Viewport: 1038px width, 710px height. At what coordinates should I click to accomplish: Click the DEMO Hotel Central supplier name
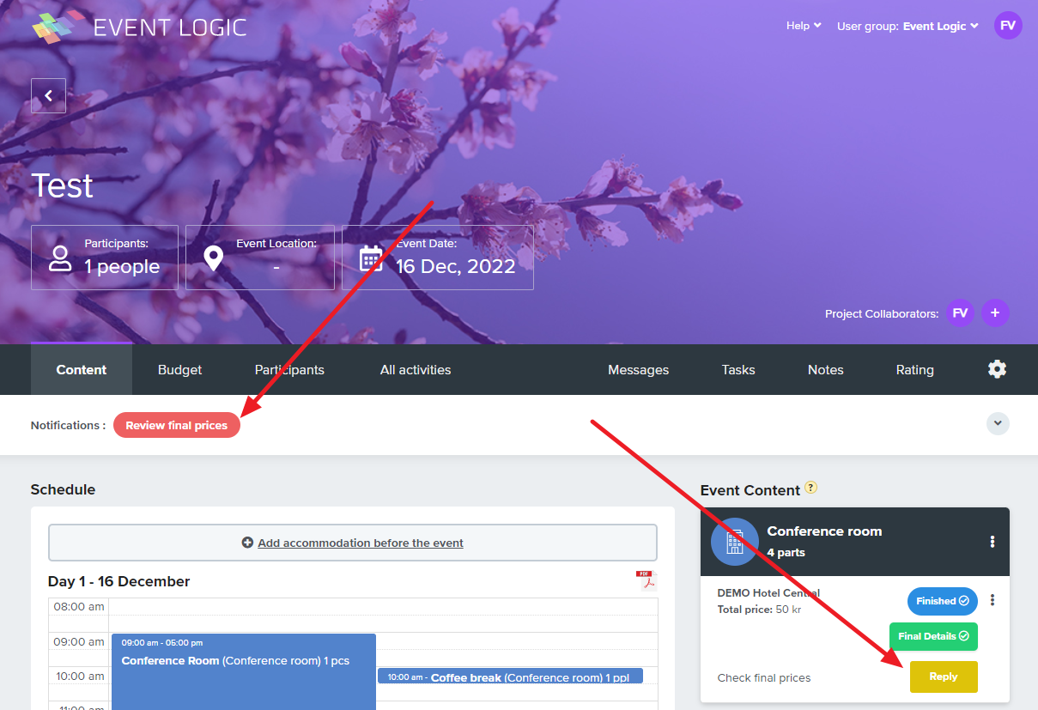click(x=768, y=593)
